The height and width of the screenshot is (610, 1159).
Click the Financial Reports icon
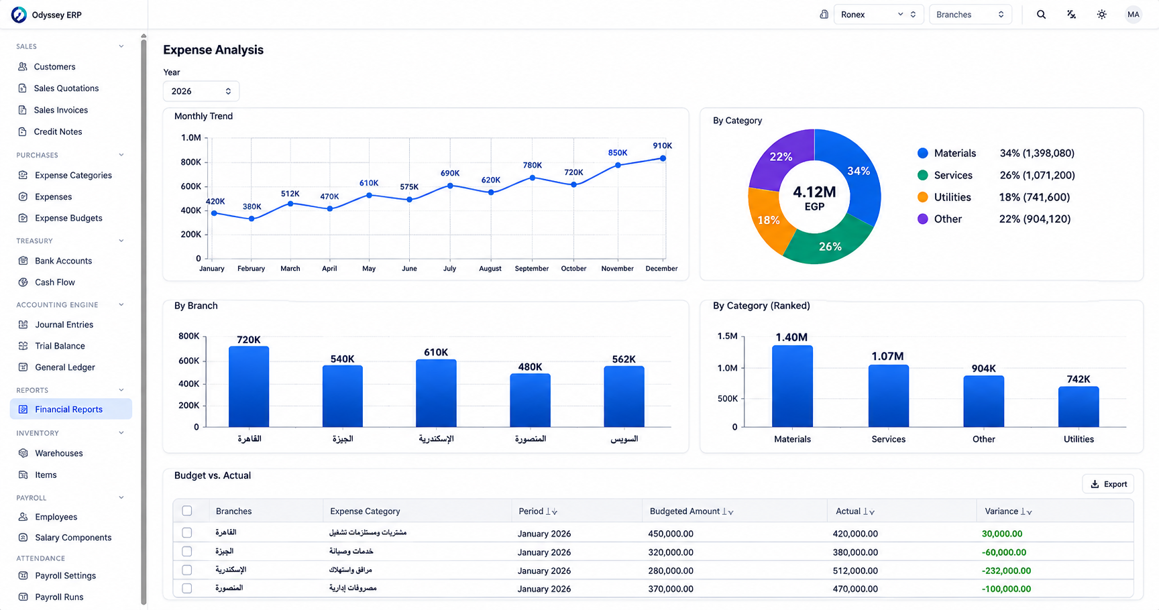tap(23, 410)
